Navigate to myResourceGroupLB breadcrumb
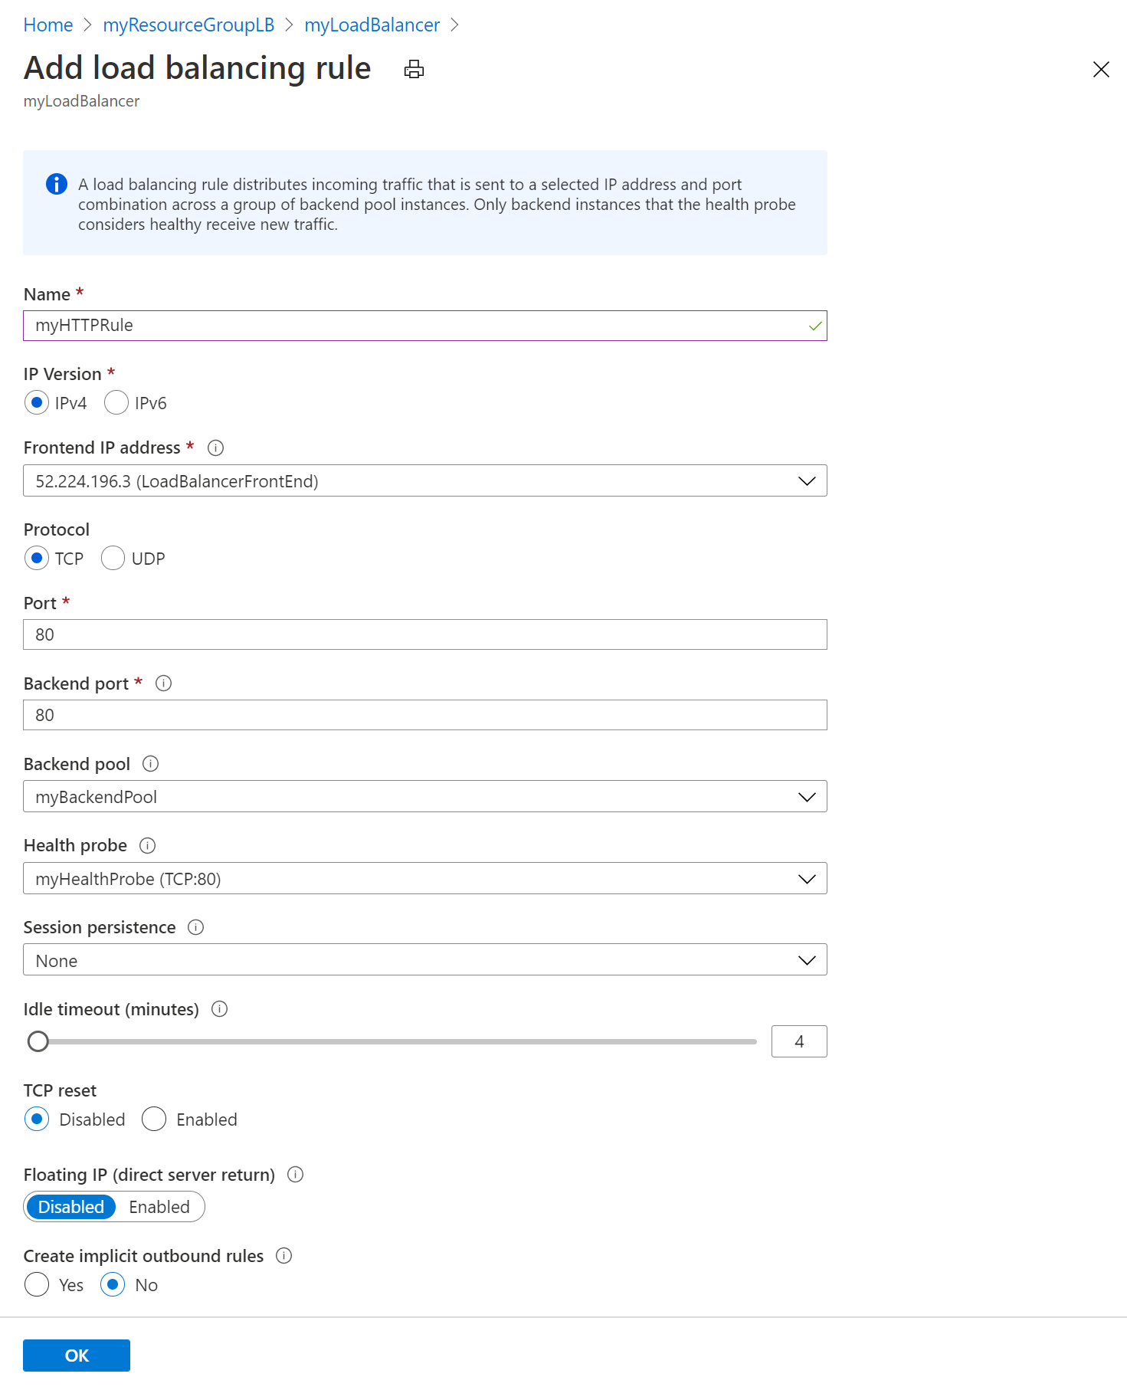 (x=188, y=25)
